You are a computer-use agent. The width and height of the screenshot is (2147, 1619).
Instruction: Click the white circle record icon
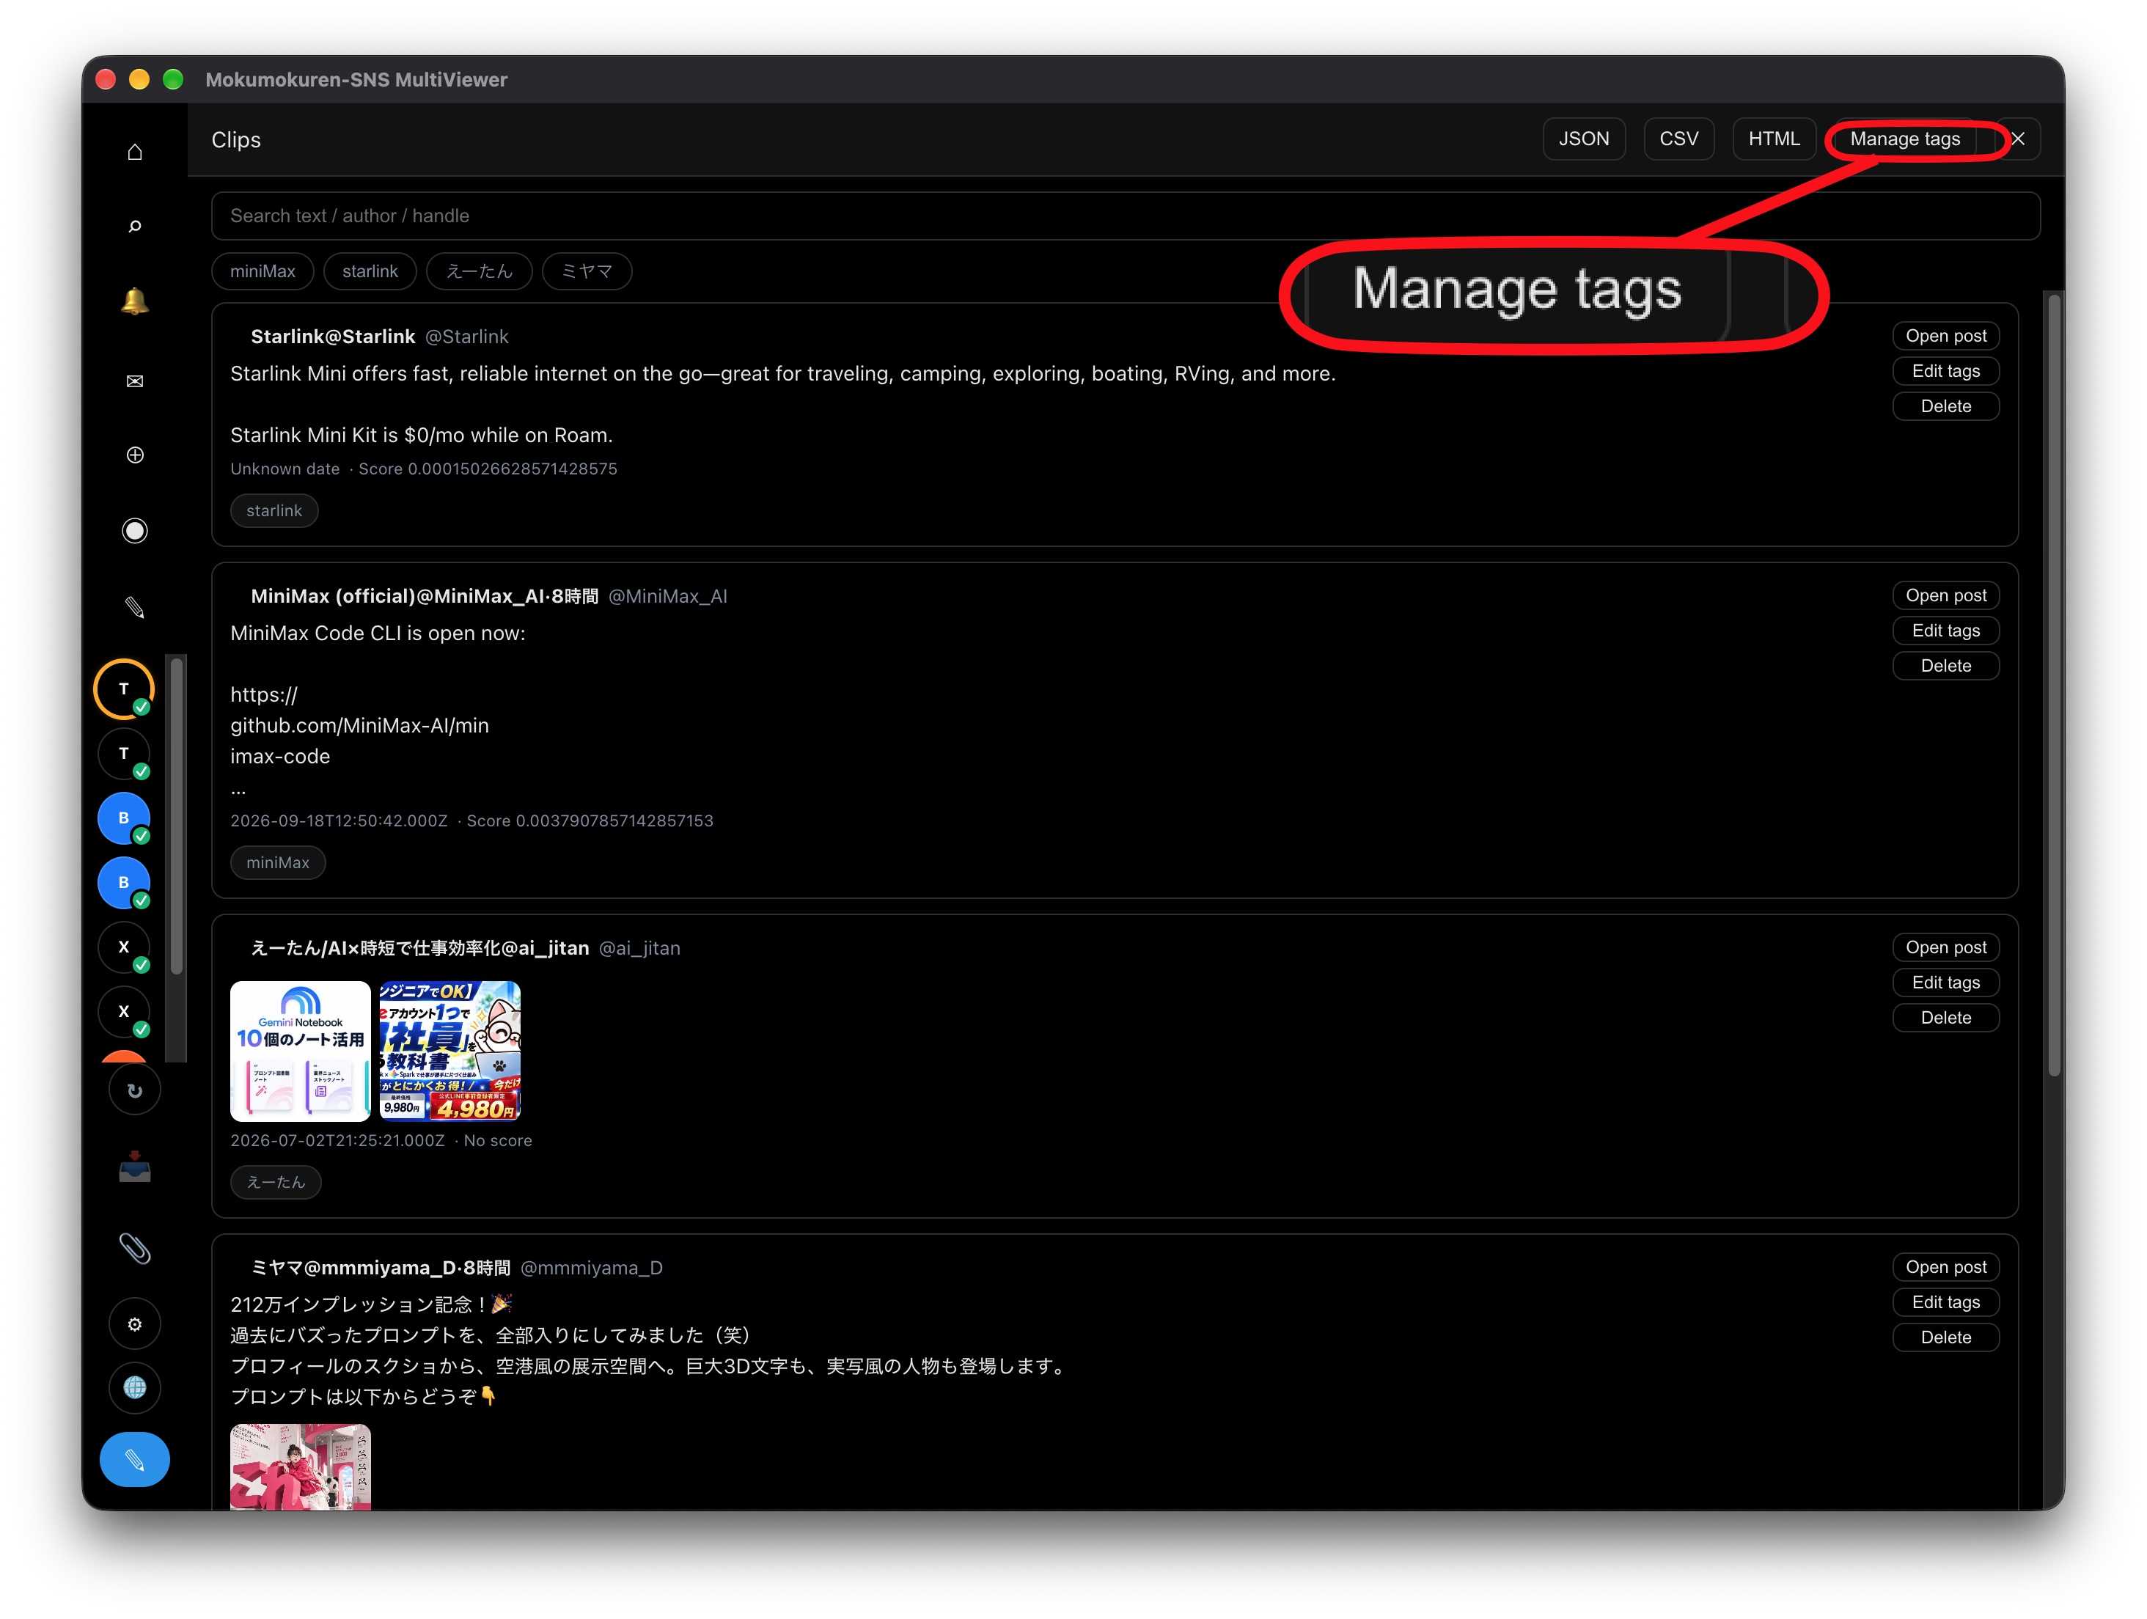coord(135,531)
